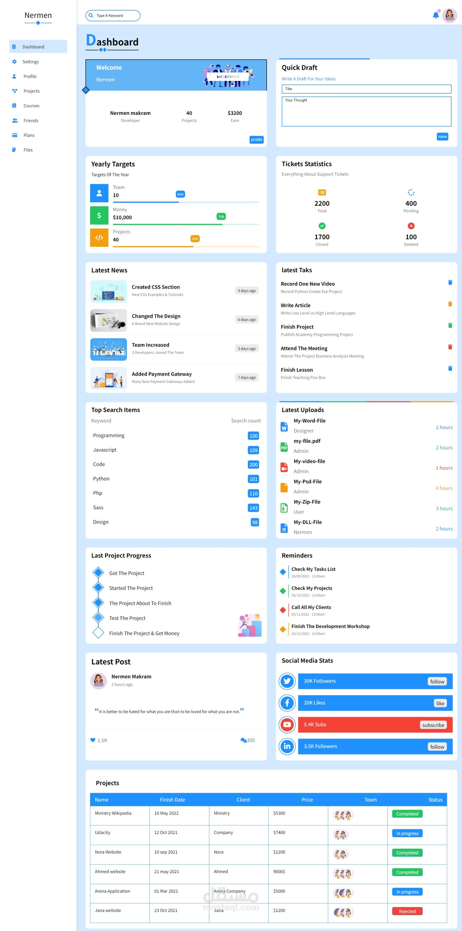The height and width of the screenshot is (931, 462).
Task: Click the Check My Tasks List reminder
Action: click(313, 572)
